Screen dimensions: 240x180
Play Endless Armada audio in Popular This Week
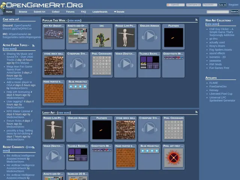[x=150, y=36]
